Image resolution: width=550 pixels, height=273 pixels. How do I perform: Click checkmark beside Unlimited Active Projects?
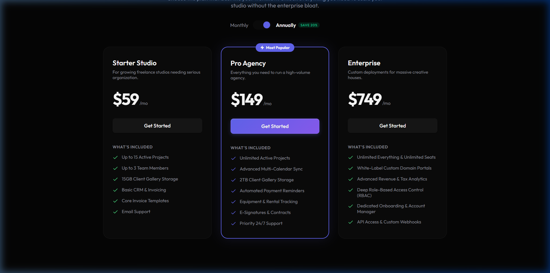point(233,158)
